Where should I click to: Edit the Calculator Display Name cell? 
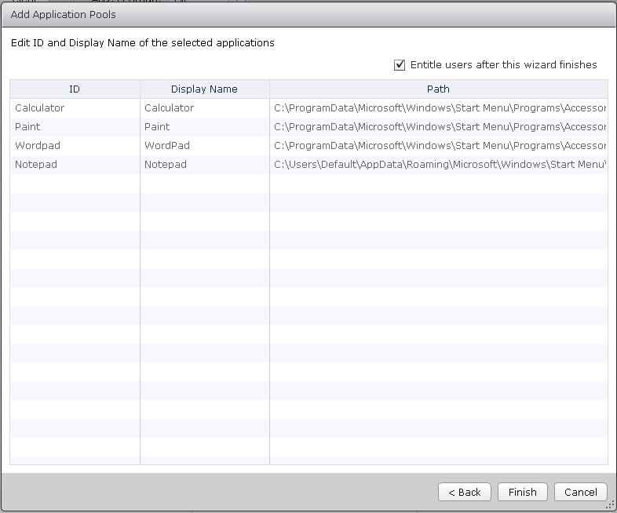[170, 108]
